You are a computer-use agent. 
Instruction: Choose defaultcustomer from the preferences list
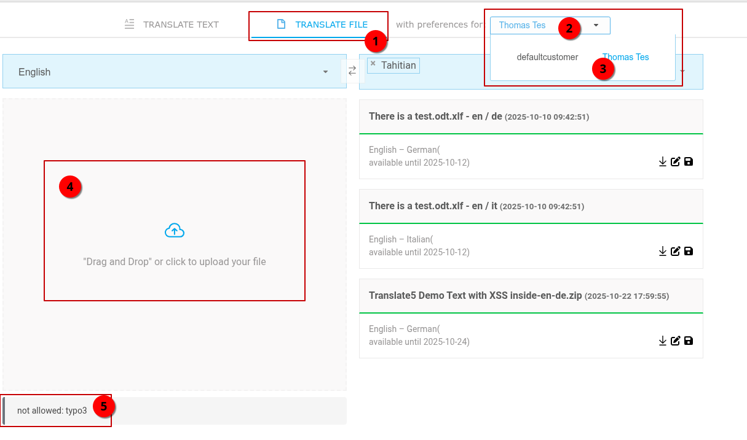pyautogui.click(x=547, y=57)
